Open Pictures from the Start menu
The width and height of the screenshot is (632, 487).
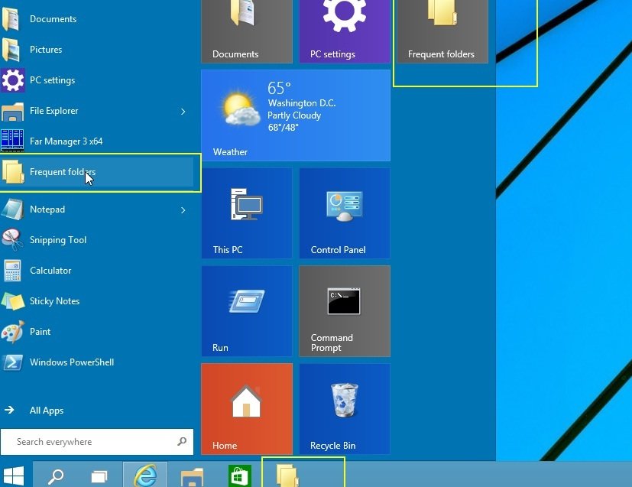pos(46,49)
